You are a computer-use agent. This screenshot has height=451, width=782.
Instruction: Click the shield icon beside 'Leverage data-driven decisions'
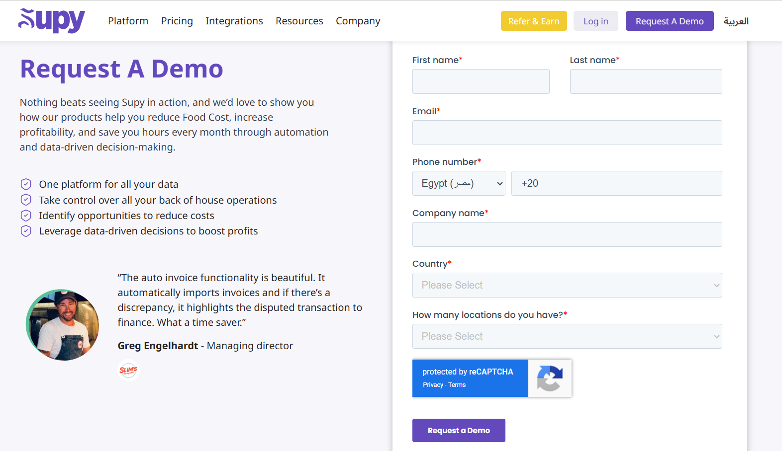point(26,231)
